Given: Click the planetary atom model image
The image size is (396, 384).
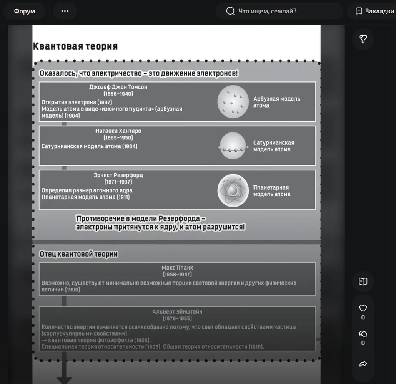Looking at the screenshot, I should (233, 191).
